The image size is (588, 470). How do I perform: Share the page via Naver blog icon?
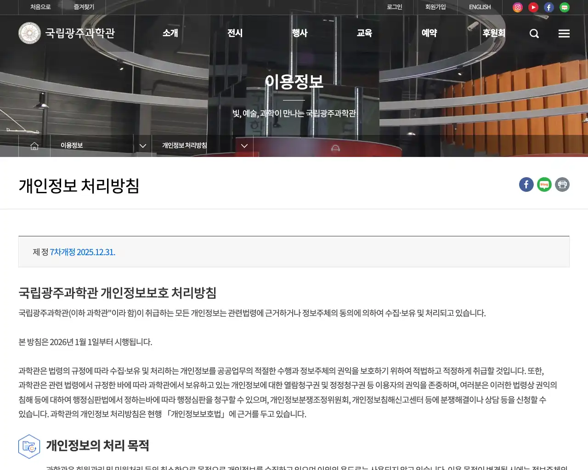point(544,185)
